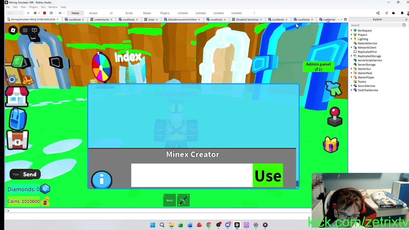Close the Mining Simulator 369 tab
Image resolution: width=409 pixels, height=230 pixels.
[x=58, y=19]
